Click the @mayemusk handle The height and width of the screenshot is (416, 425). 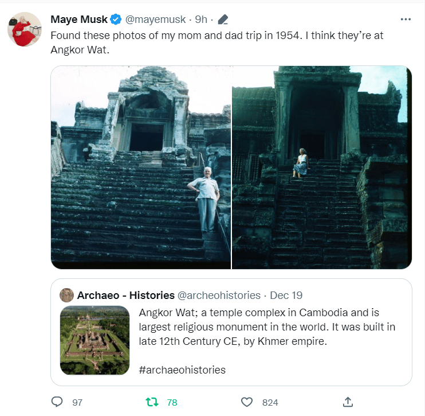[155, 20]
